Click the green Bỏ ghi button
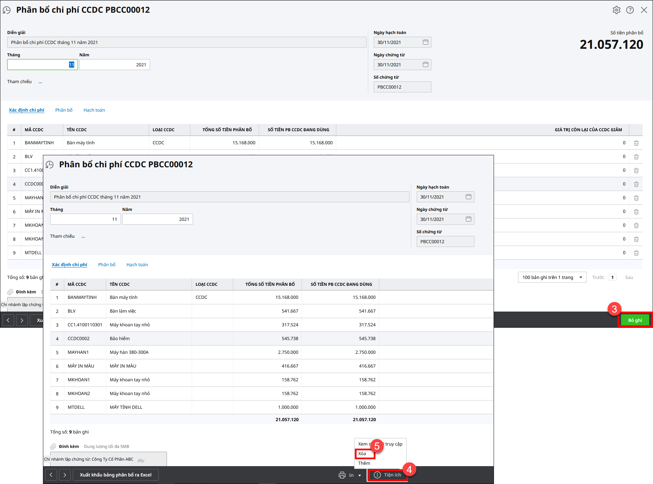Viewport: 653px width, 484px height. (635, 320)
